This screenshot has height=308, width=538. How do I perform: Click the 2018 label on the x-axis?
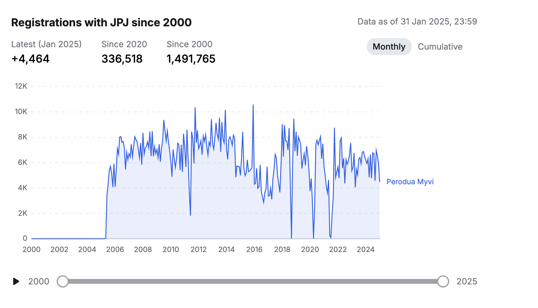(282, 249)
